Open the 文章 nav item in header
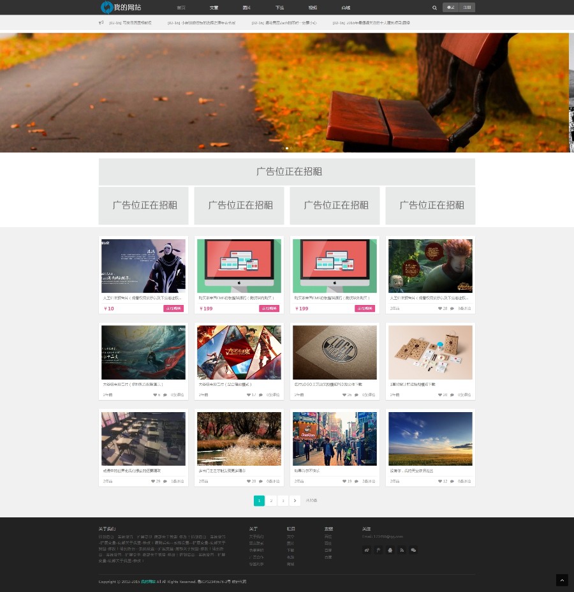Viewport: 574px width, 592px height. [214, 8]
